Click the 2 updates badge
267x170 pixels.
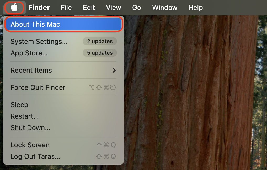pyautogui.click(x=100, y=41)
